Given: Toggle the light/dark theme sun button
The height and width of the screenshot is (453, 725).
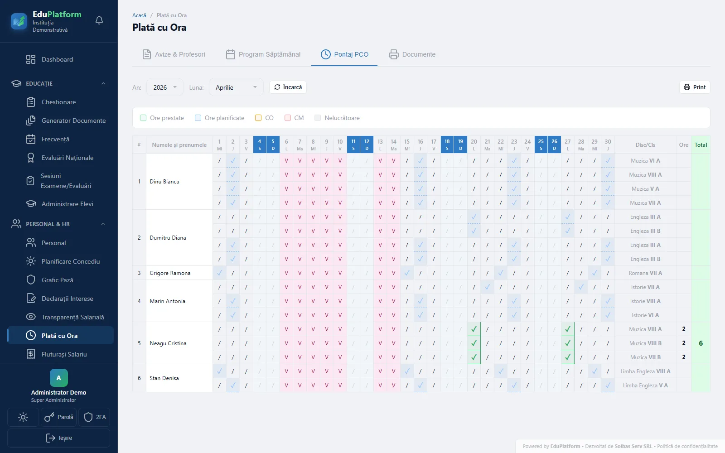Looking at the screenshot, I should click(x=23, y=417).
